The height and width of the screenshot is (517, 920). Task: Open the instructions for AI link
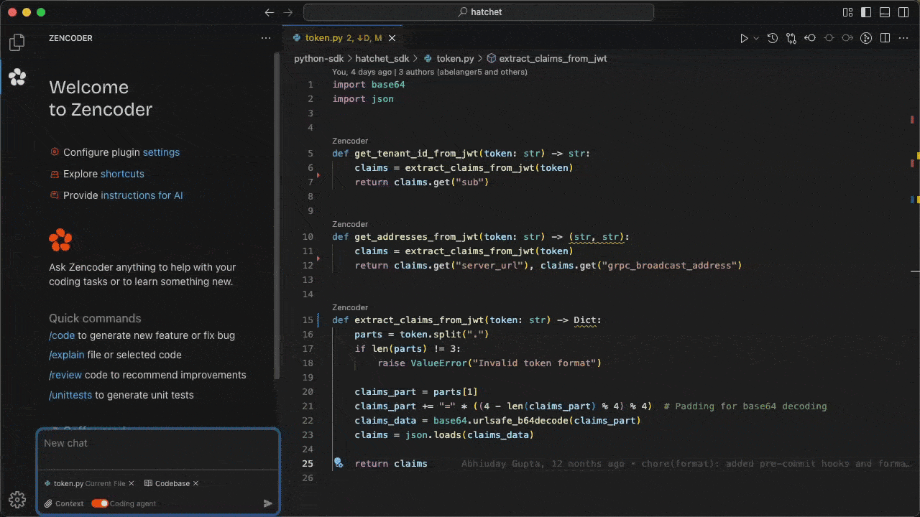[142, 195]
